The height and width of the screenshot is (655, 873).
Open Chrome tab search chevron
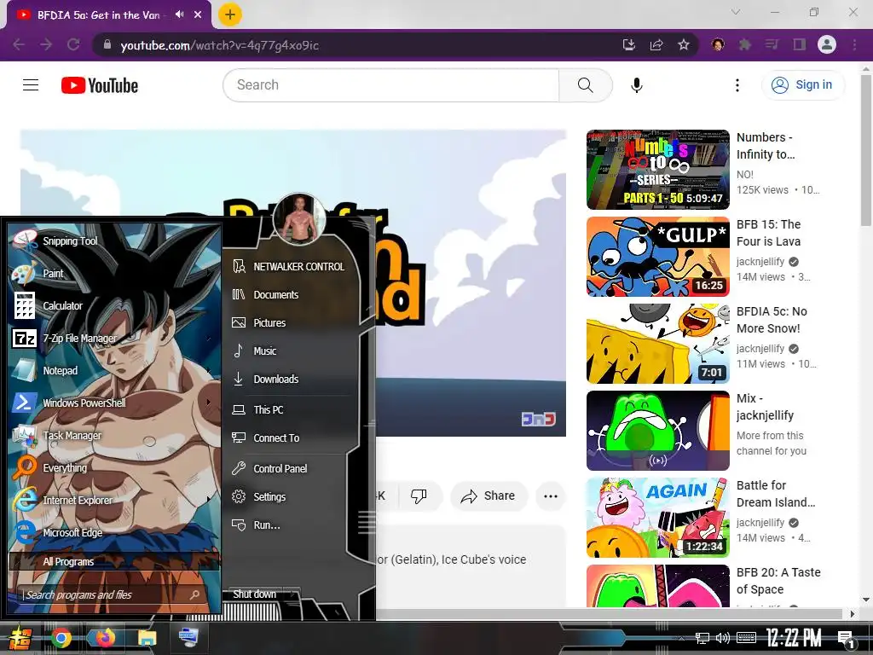click(x=736, y=12)
